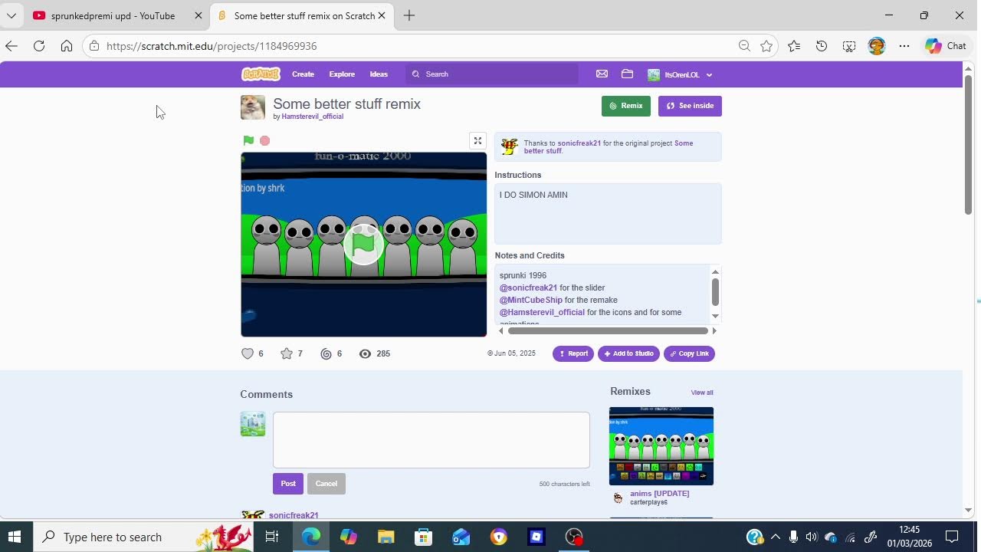Open the Explore menu item
Viewport: 981px width, 552px height.
342,74
